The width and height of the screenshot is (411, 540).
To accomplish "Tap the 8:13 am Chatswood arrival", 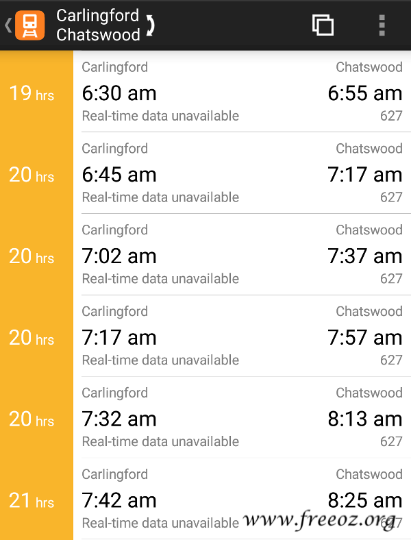I will coord(365,419).
